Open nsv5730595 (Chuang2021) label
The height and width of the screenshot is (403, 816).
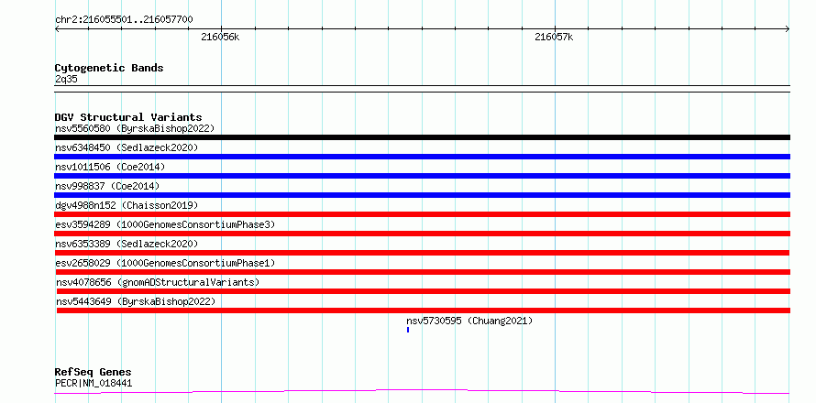470,321
